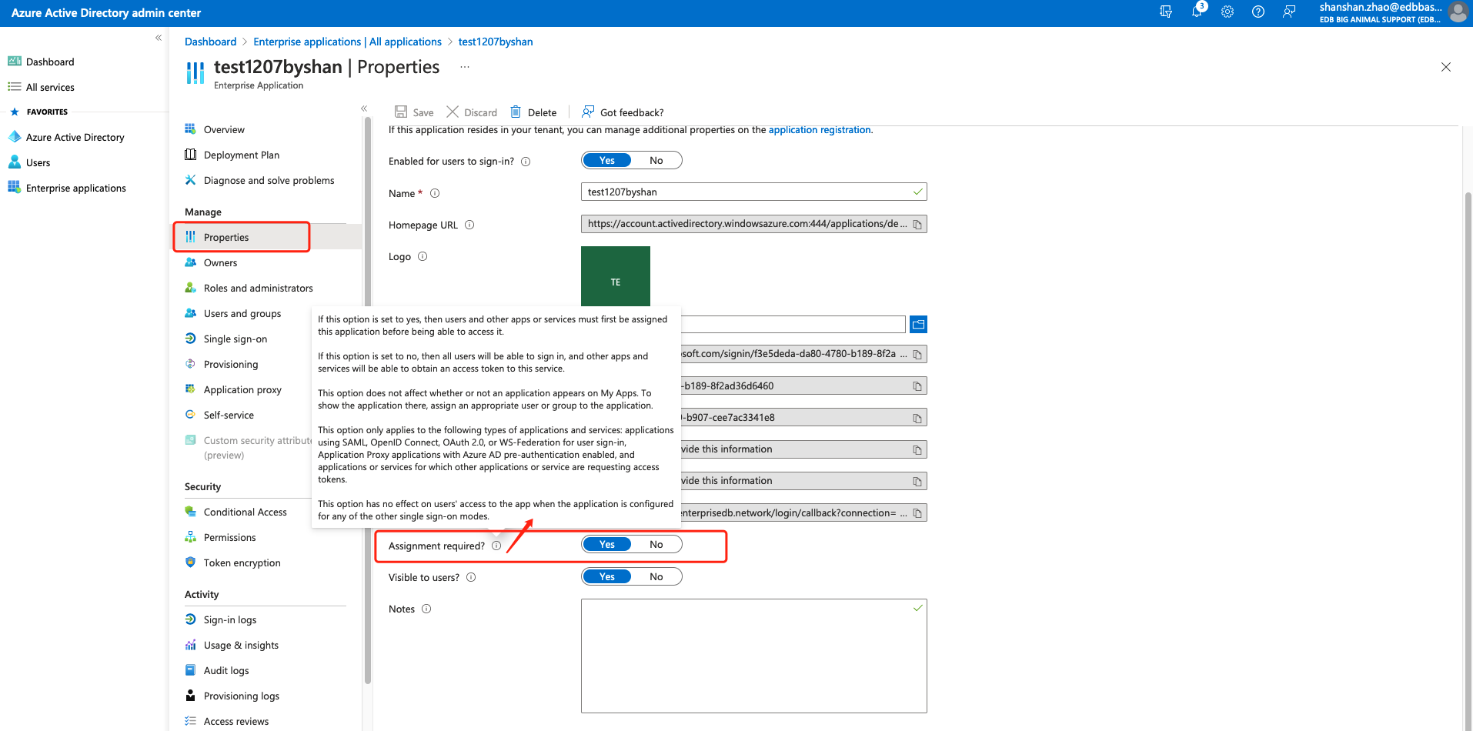Copy the ID field ending 8f2ad36d6460
The height and width of the screenshot is (731, 1473).
(917, 386)
